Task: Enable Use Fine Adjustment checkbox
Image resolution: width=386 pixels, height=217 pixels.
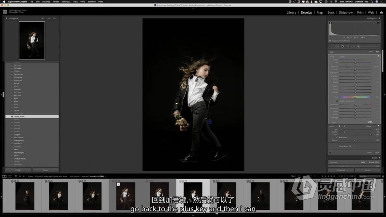Action: [337, 101]
